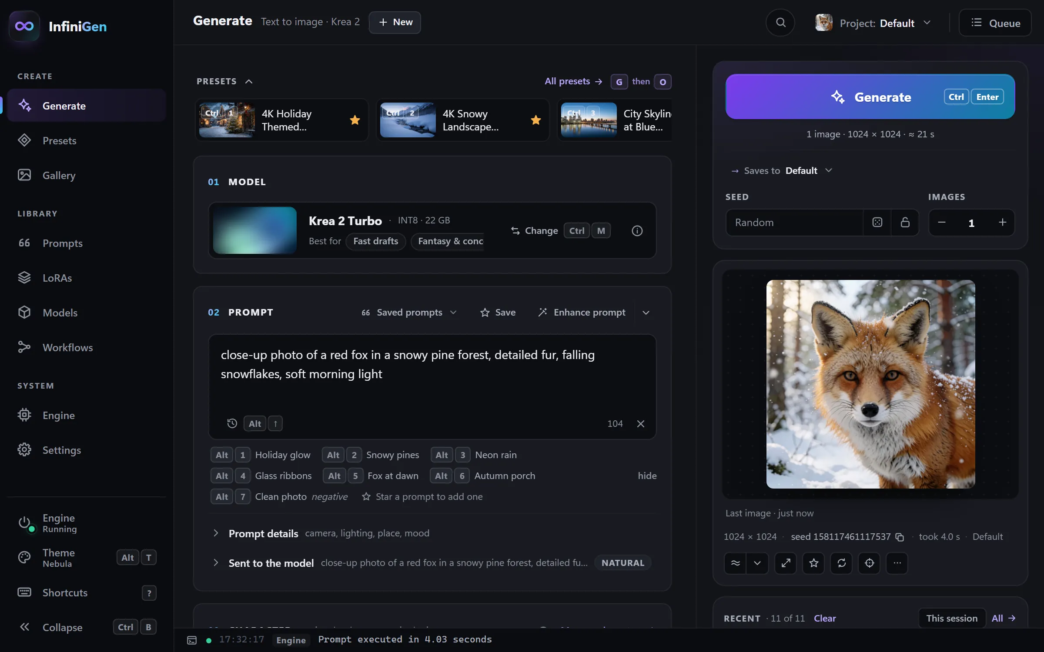The image size is (1044, 652).
Task: Open Gallery in the sidebar
Action: click(x=86, y=175)
